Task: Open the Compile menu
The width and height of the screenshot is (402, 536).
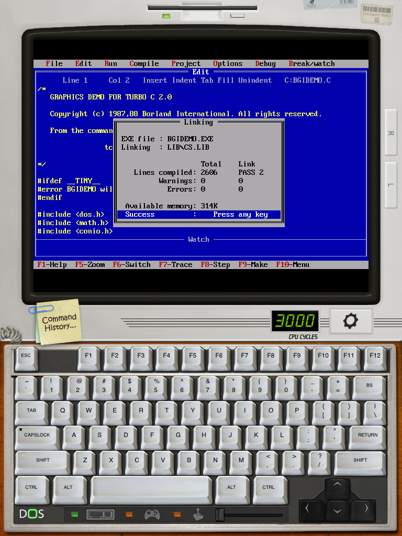Action: 144,63
